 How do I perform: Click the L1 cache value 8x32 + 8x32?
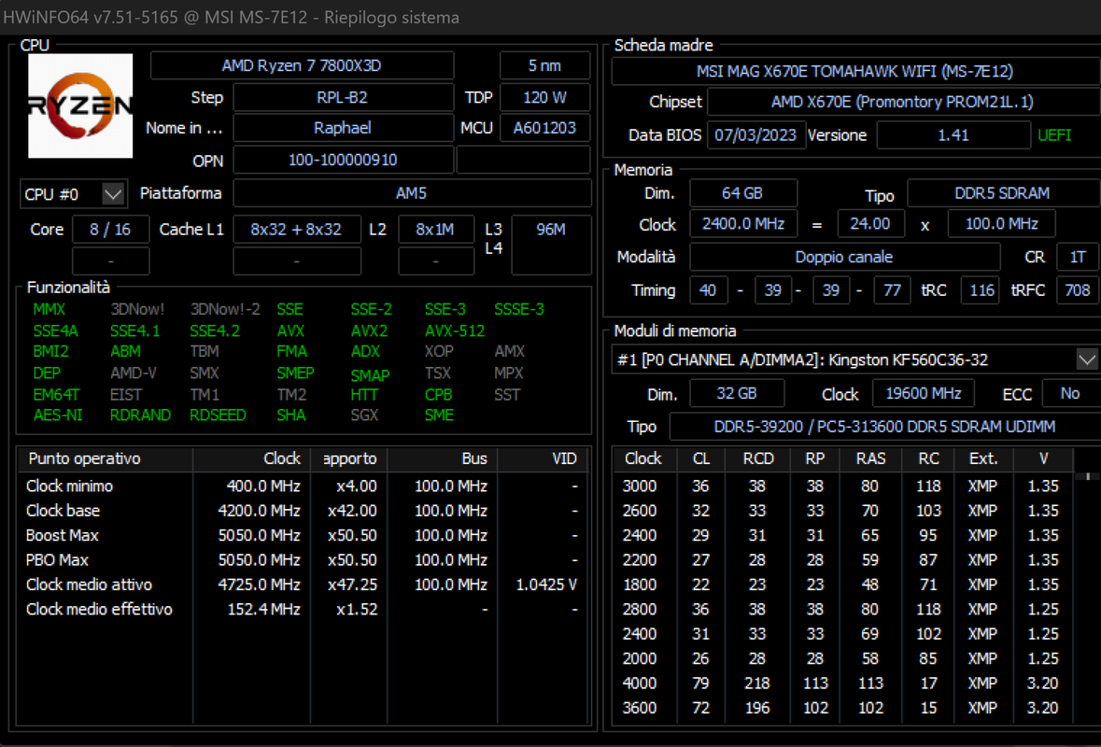[x=296, y=230]
